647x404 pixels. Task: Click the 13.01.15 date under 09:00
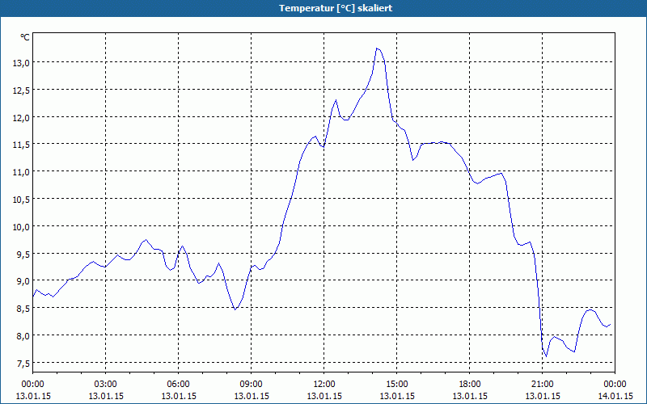pos(252,396)
